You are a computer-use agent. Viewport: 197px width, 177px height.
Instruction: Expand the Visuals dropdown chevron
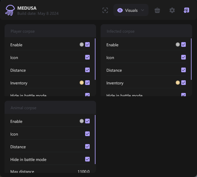point(142,10)
